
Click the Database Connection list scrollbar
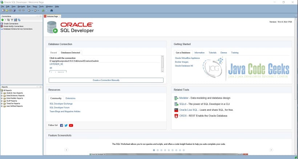point(162,64)
